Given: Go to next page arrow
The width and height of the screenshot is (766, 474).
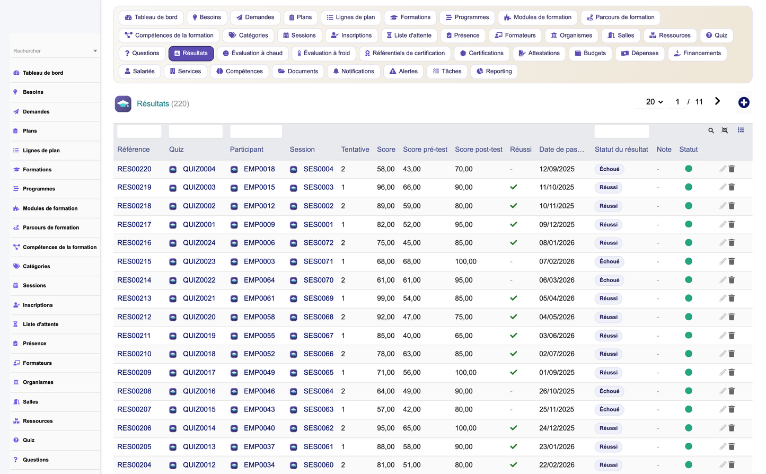Looking at the screenshot, I should (x=717, y=101).
